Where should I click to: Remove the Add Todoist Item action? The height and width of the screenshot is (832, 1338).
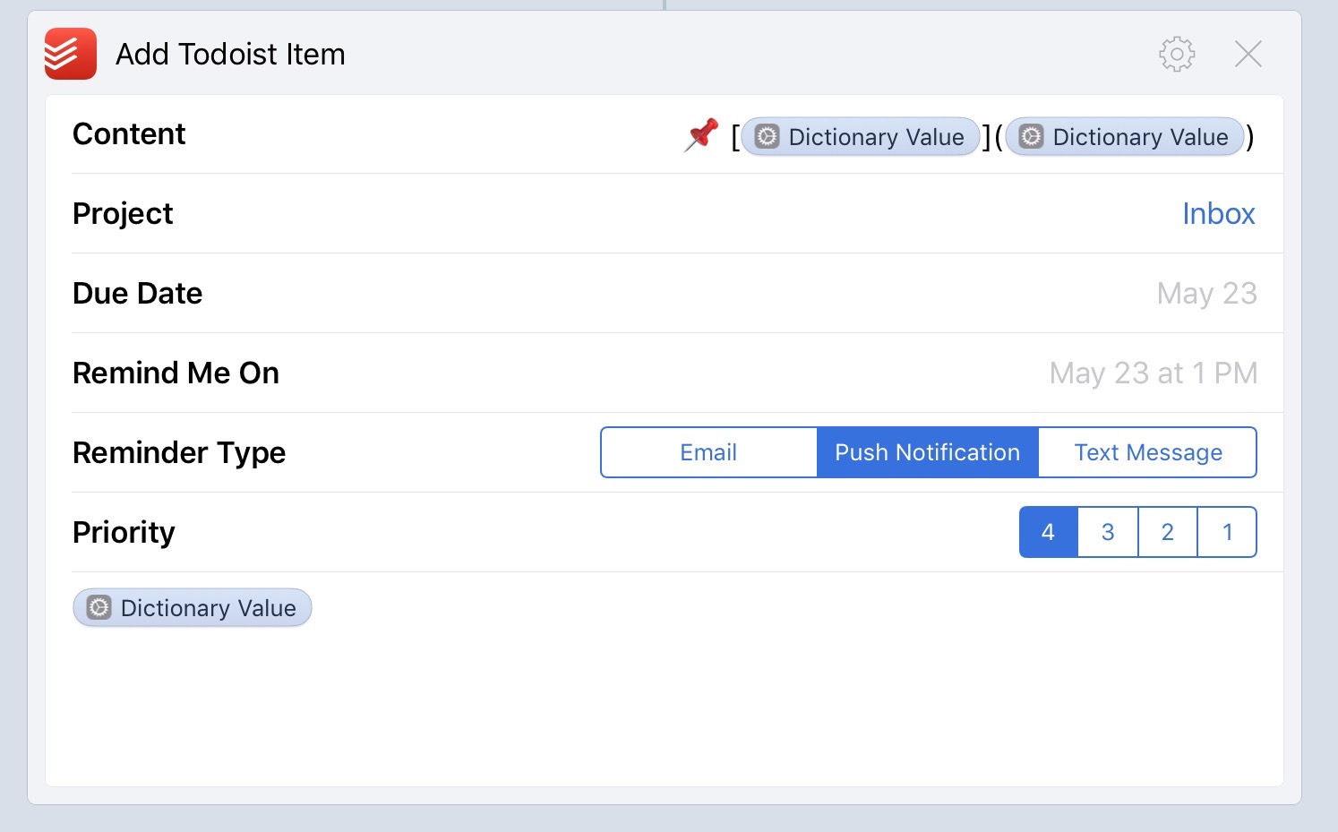click(1248, 54)
